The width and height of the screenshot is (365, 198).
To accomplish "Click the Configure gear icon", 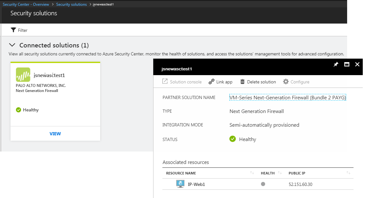I will 286,82.
